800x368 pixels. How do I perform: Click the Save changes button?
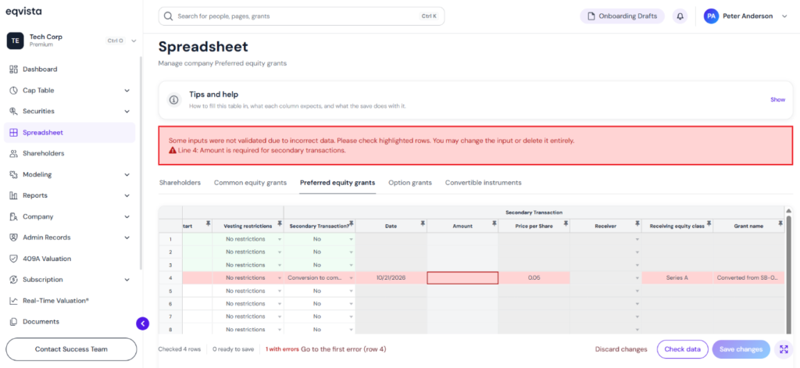[741, 349]
